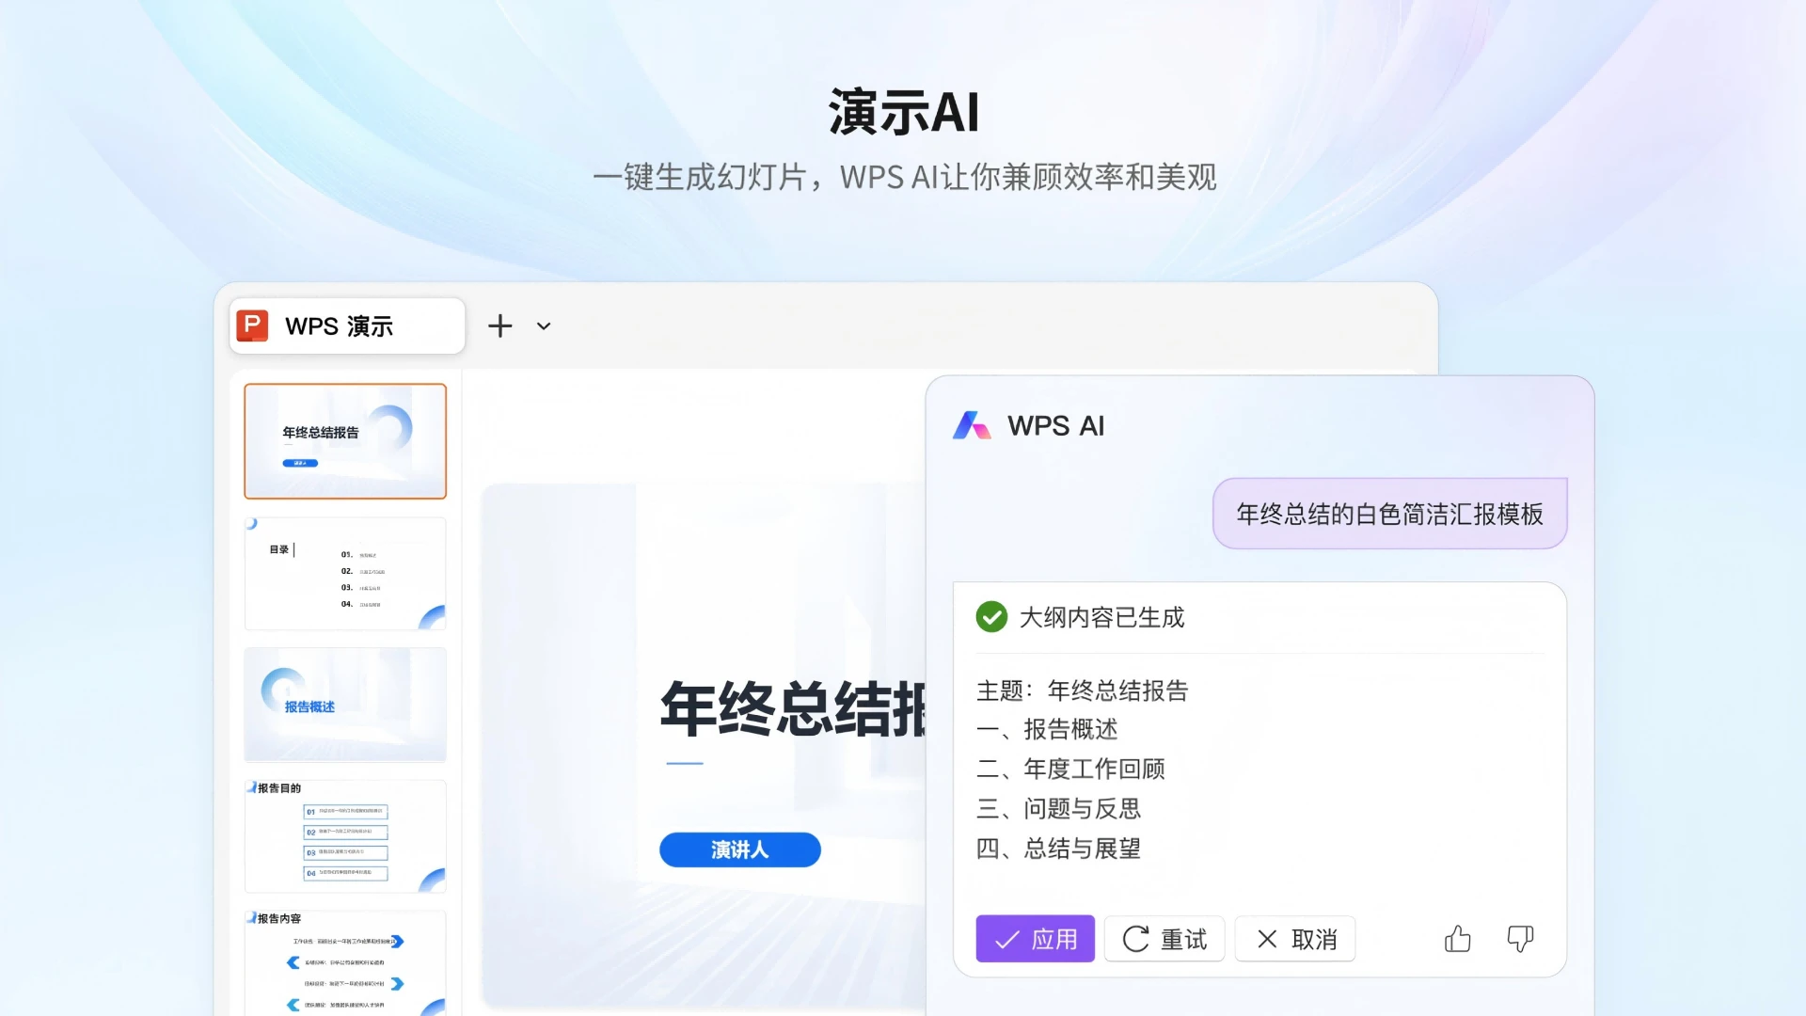Add a new tab with plus icon
This screenshot has height=1016, width=1806.
(500, 326)
